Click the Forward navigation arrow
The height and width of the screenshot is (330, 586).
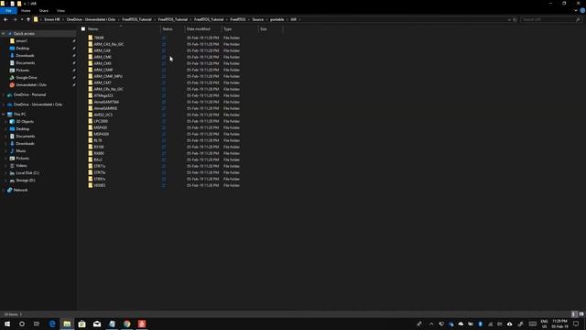15,19
